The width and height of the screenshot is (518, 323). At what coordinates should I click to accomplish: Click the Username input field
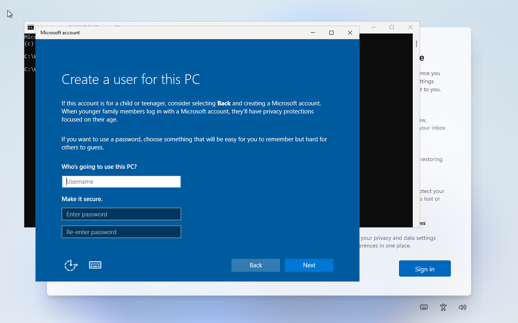coord(121,182)
